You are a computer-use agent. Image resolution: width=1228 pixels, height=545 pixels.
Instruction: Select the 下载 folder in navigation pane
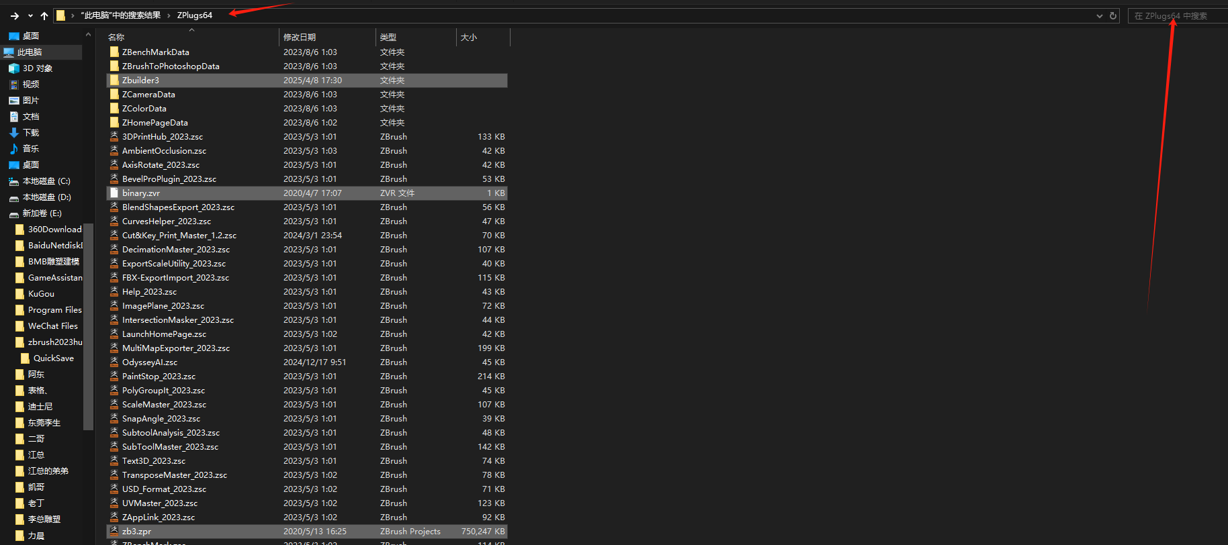31,133
